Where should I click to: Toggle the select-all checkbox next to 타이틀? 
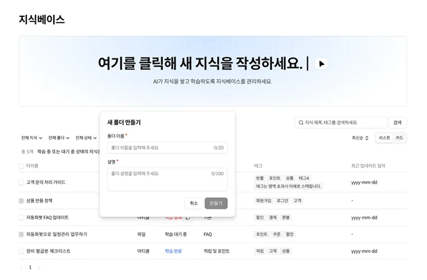click(x=21, y=166)
